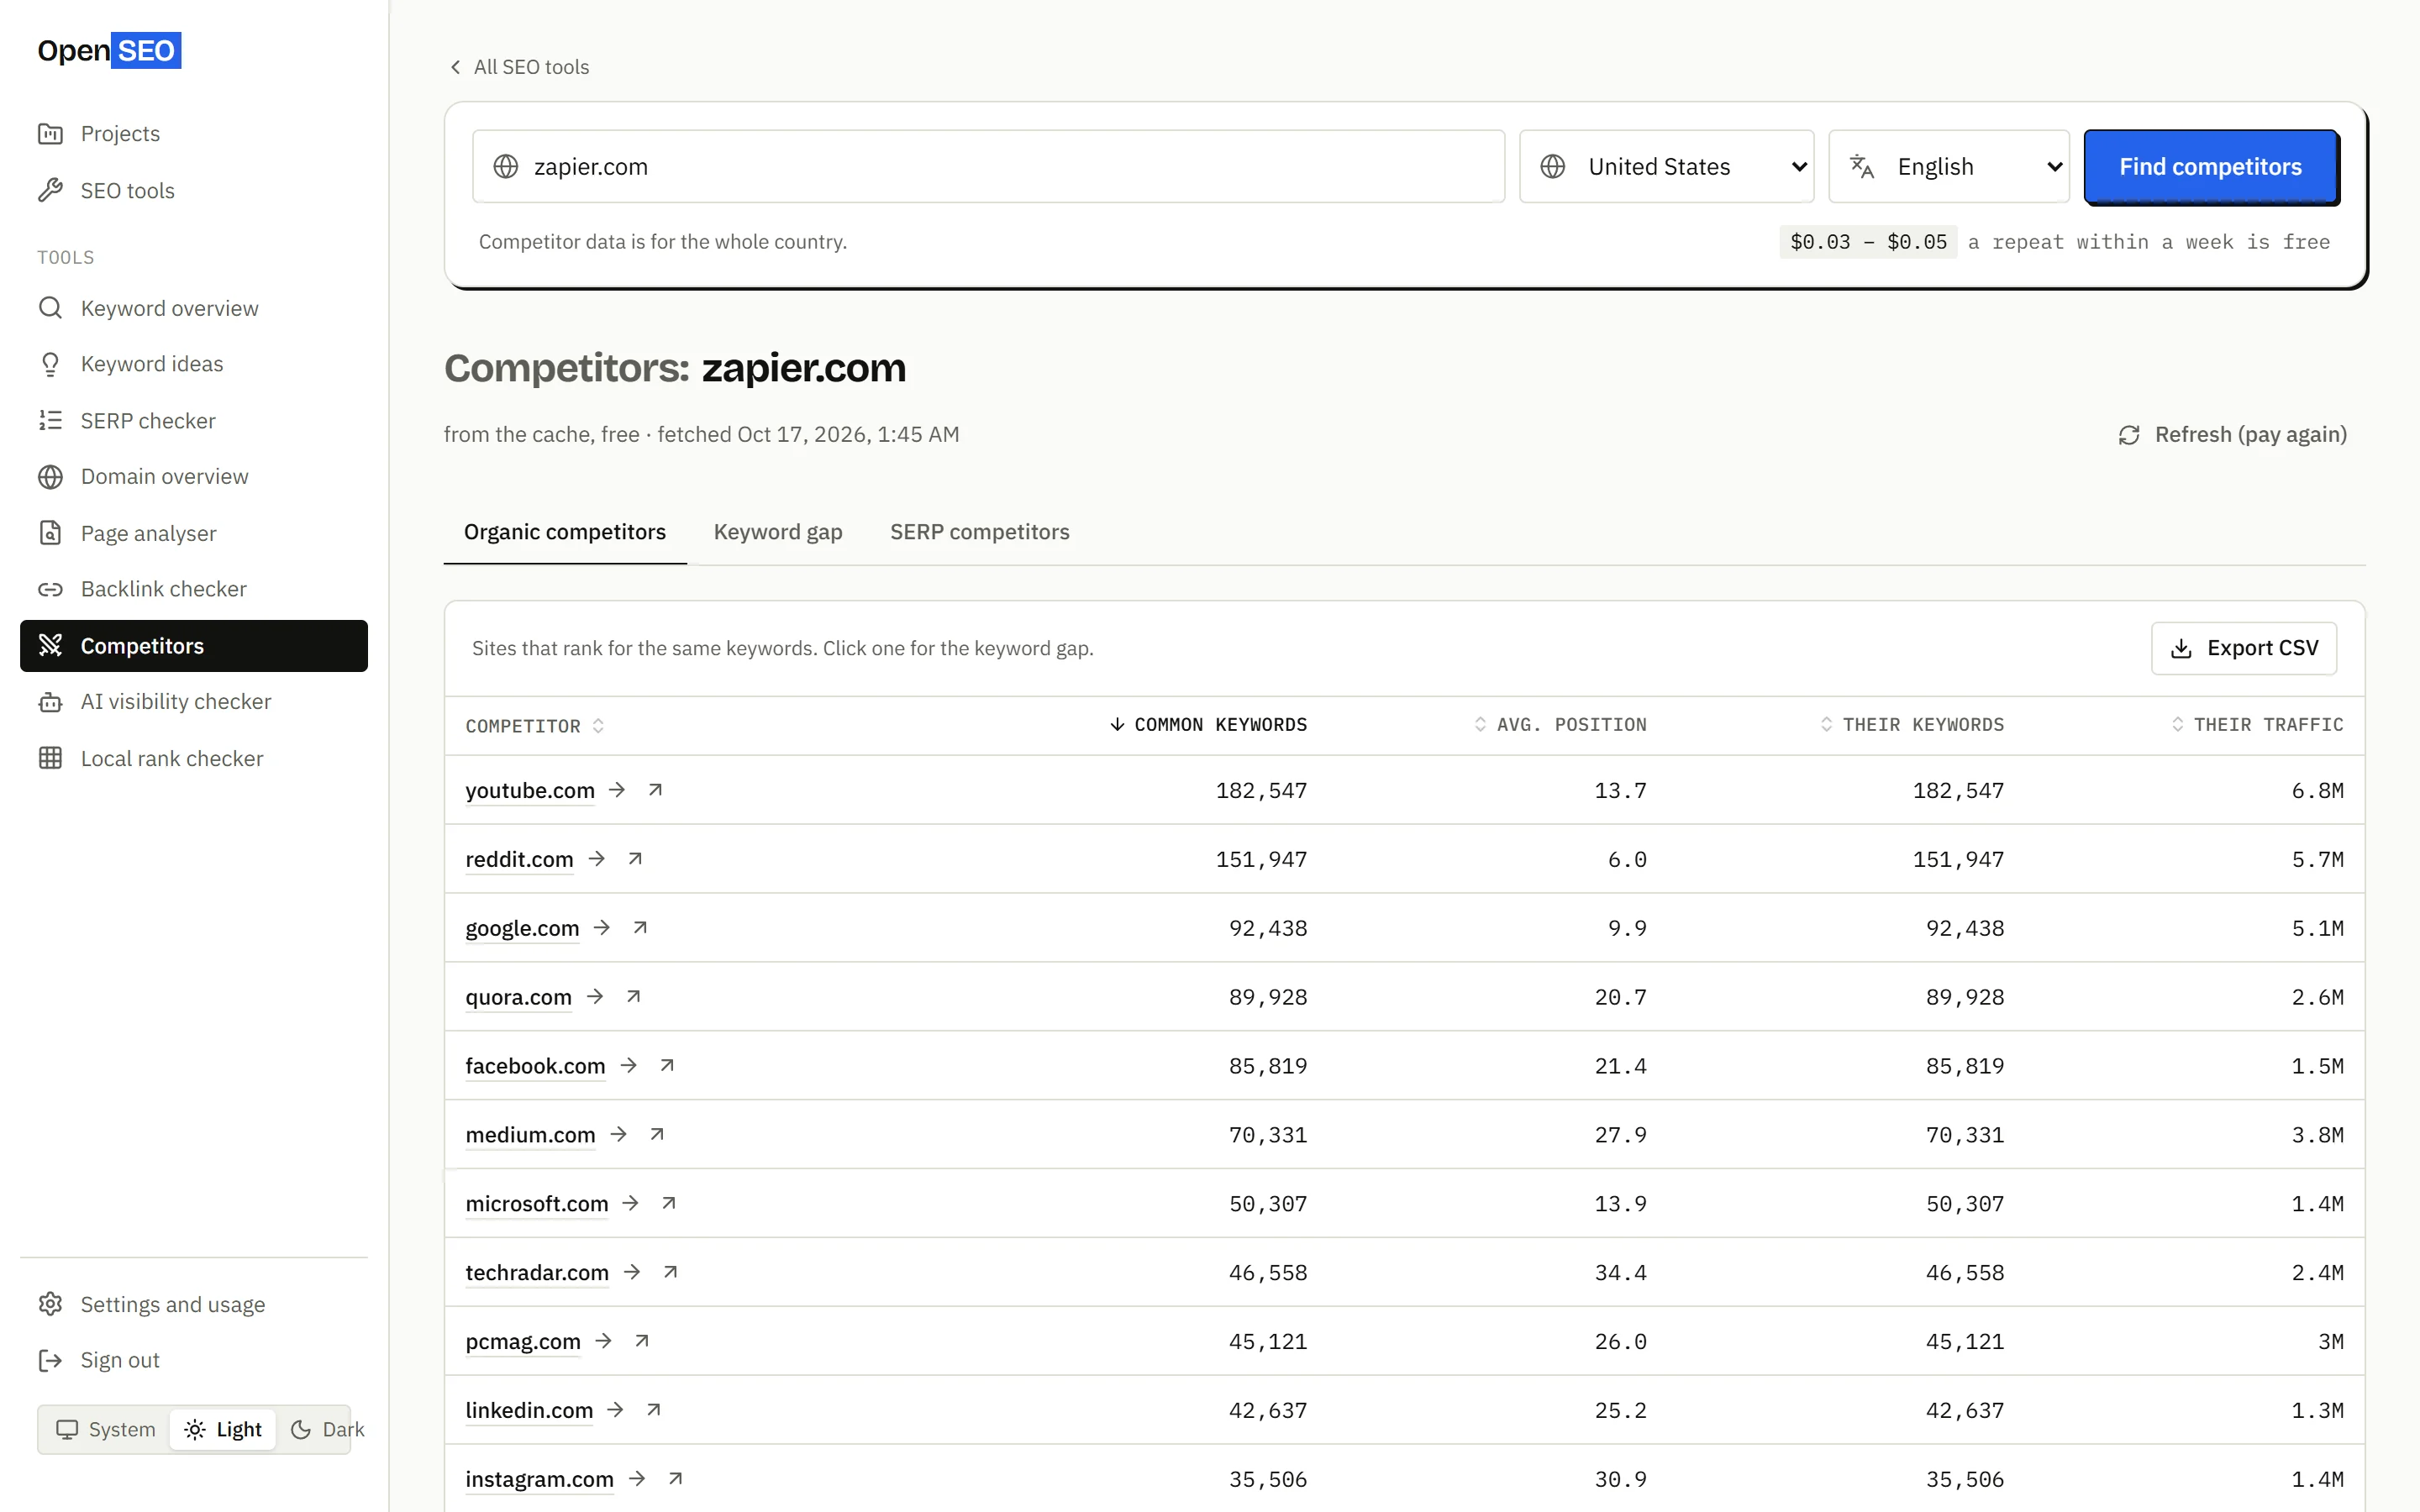Switch to the Keyword gap tab
The image size is (2420, 1512).
pos(778,532)
